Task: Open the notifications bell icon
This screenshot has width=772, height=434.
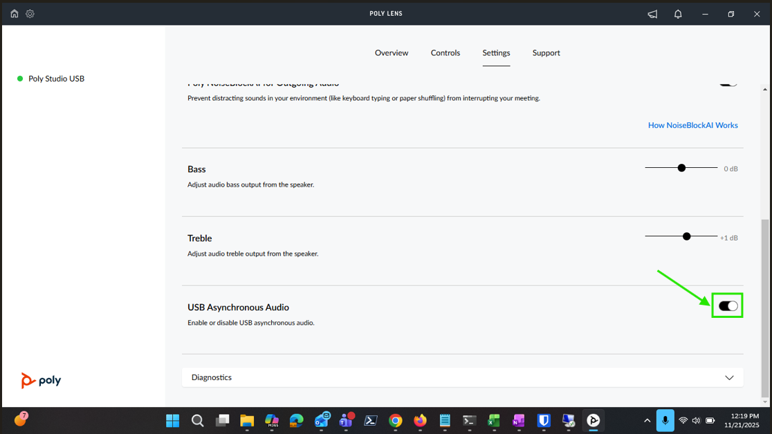Action: click(678, 14)
